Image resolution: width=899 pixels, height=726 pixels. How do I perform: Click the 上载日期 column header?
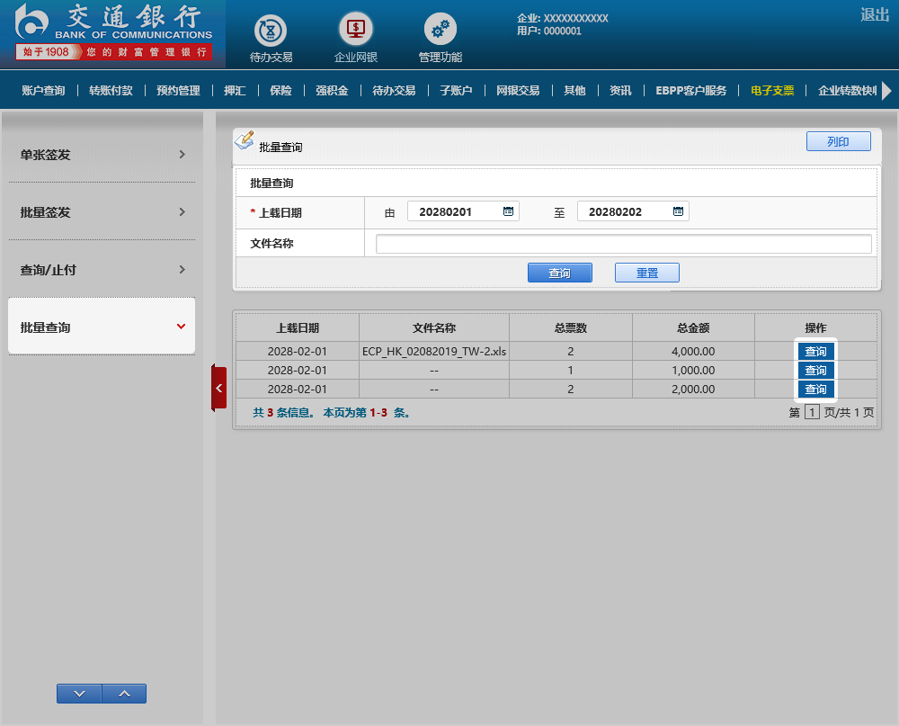297,327
